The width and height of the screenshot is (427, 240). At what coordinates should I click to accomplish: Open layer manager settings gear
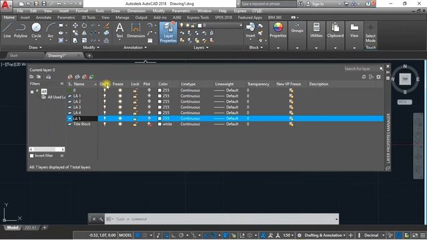point(378,77)
